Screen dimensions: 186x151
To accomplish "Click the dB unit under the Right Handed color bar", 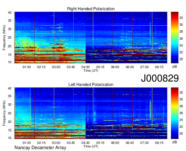I will pos(175,67).
